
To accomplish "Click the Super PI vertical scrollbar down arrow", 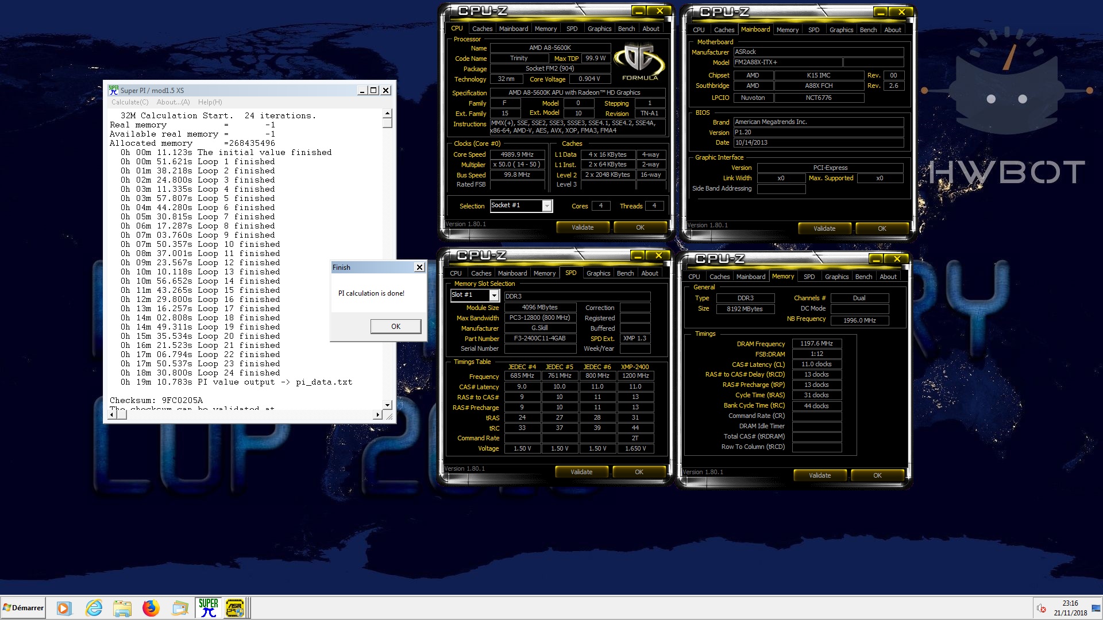I will (x=387, y=405).
